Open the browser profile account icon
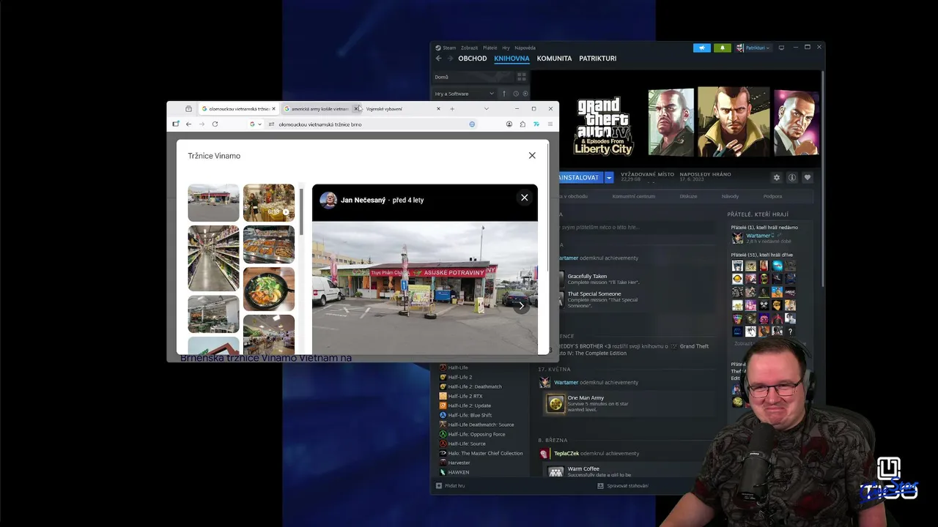 (509, 124)
